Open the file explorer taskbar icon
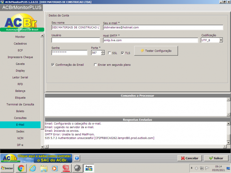The width and height of the screenshot is (231, 173). pyautogui.click(x=44, y=168)
